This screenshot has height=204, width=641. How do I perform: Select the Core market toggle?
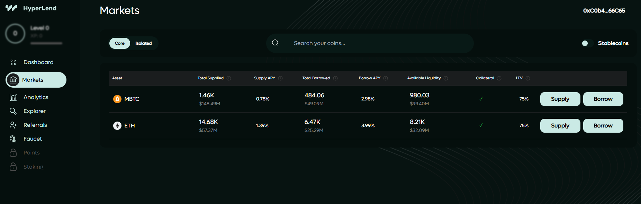120,43
